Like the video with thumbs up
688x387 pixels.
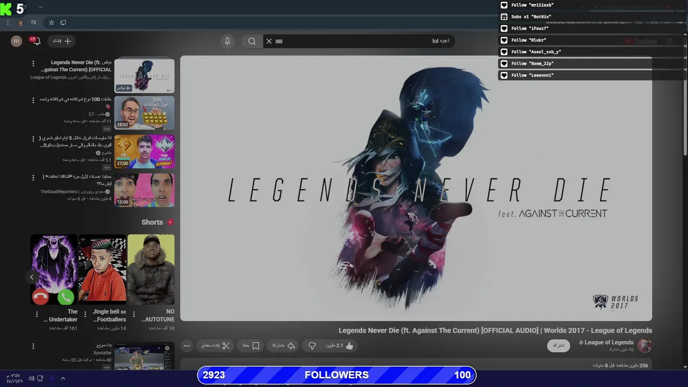[x=340, y=346]
